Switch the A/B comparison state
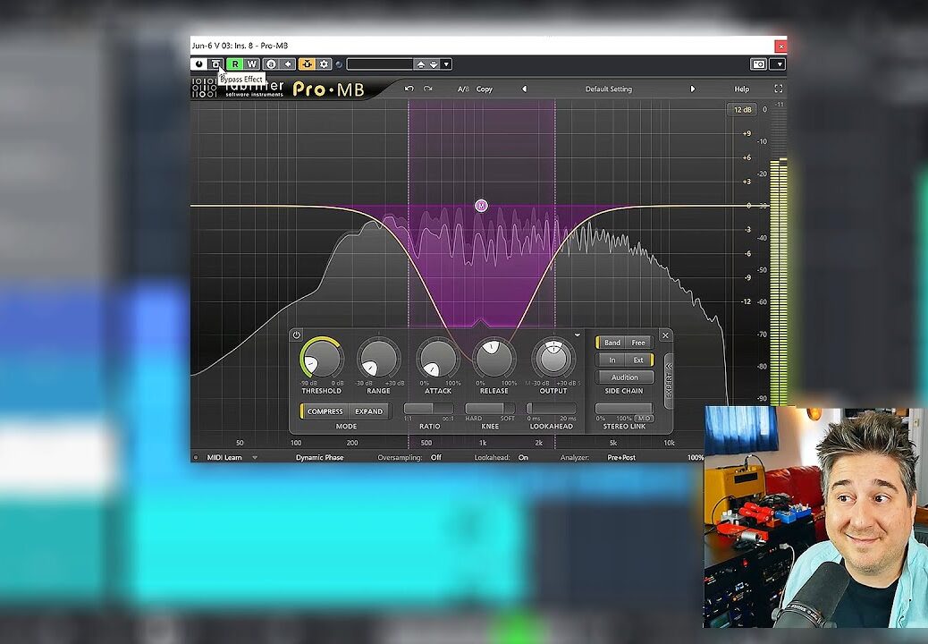Viewport: 928px width, 644px height. click(463, 89)
